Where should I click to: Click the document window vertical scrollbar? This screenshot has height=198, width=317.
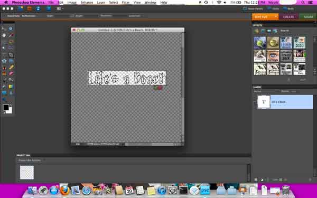183,88
